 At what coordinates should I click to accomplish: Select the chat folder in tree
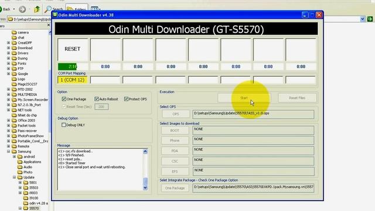click(x=21, y=38)
